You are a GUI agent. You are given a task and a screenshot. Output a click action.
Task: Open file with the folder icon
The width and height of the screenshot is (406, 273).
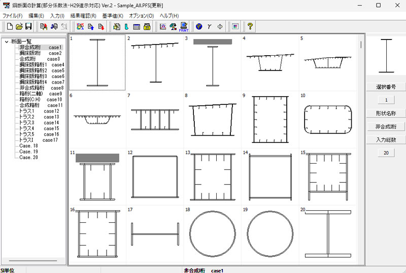[19, 26]
